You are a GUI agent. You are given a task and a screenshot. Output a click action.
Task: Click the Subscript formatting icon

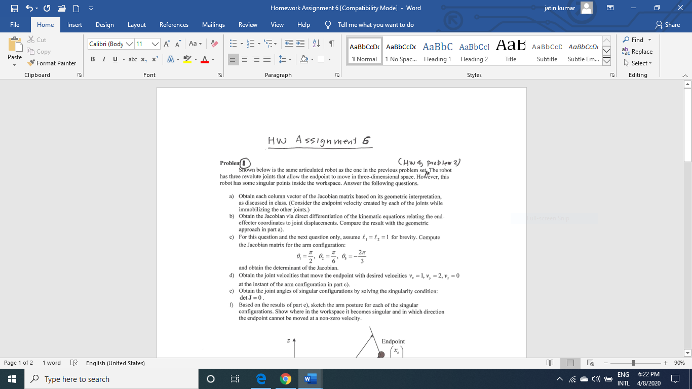(x=143, y=59)
